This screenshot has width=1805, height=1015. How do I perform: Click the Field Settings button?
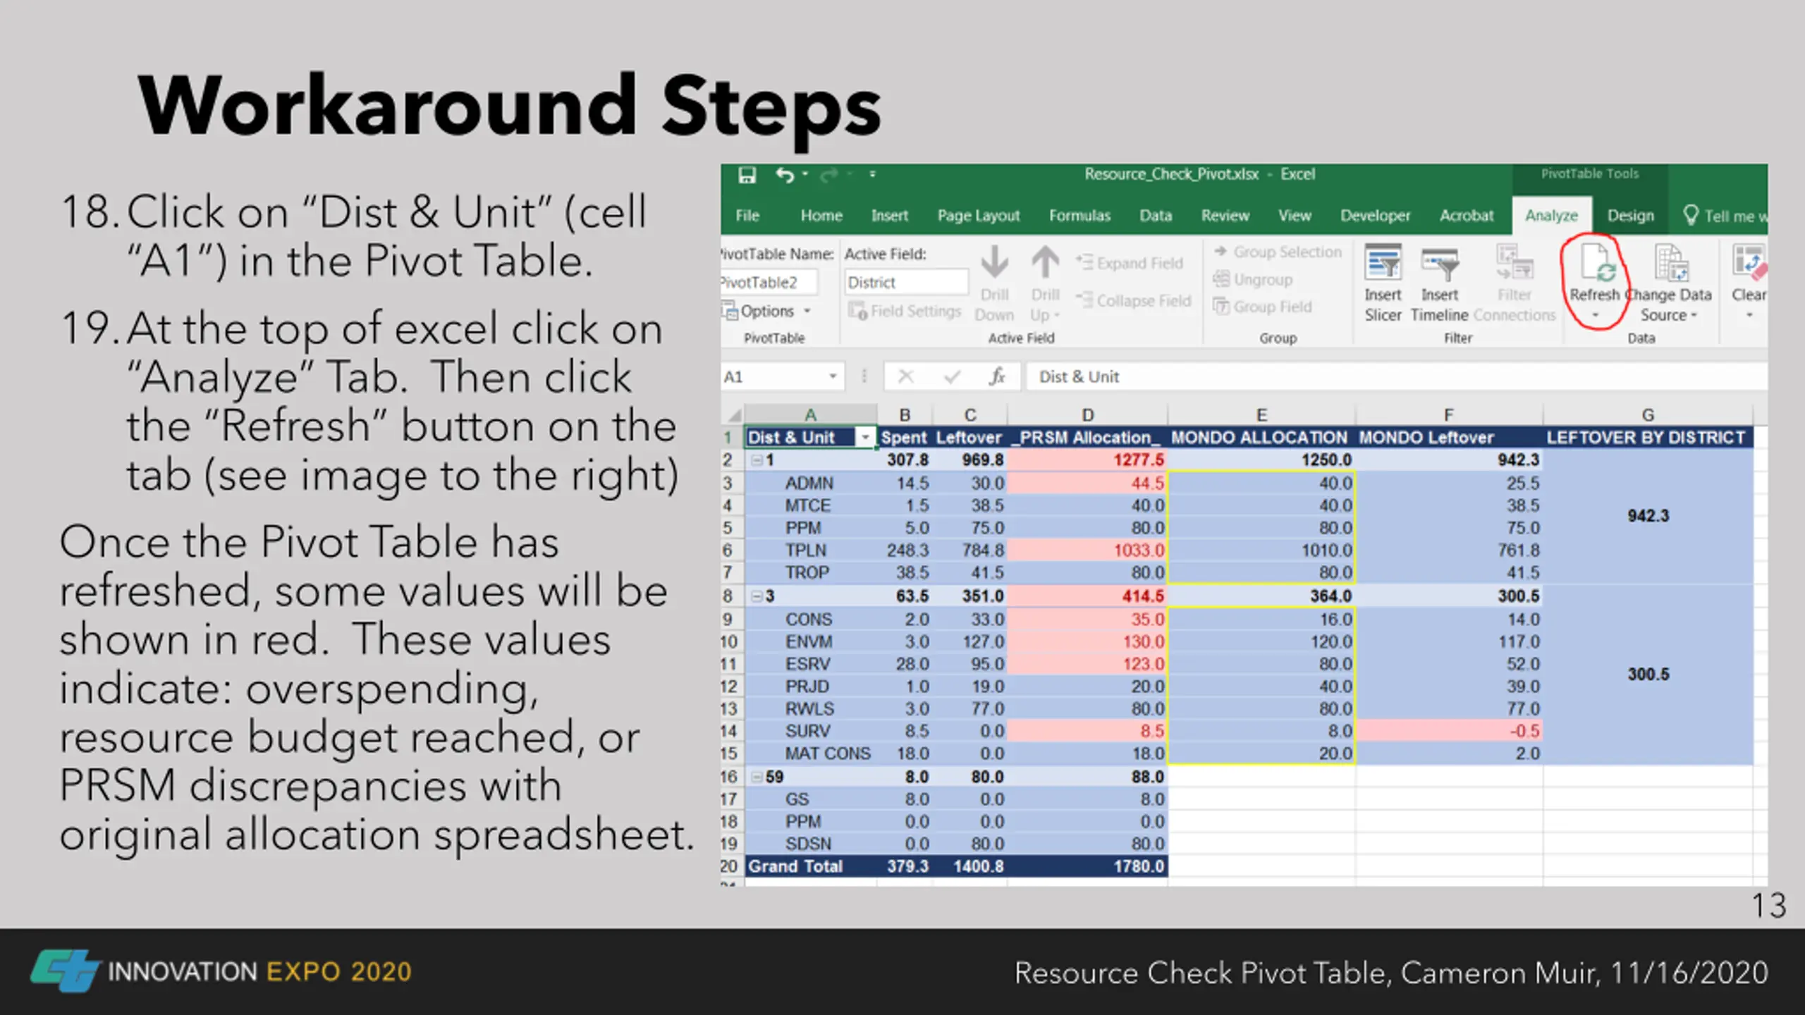point(905,312)
